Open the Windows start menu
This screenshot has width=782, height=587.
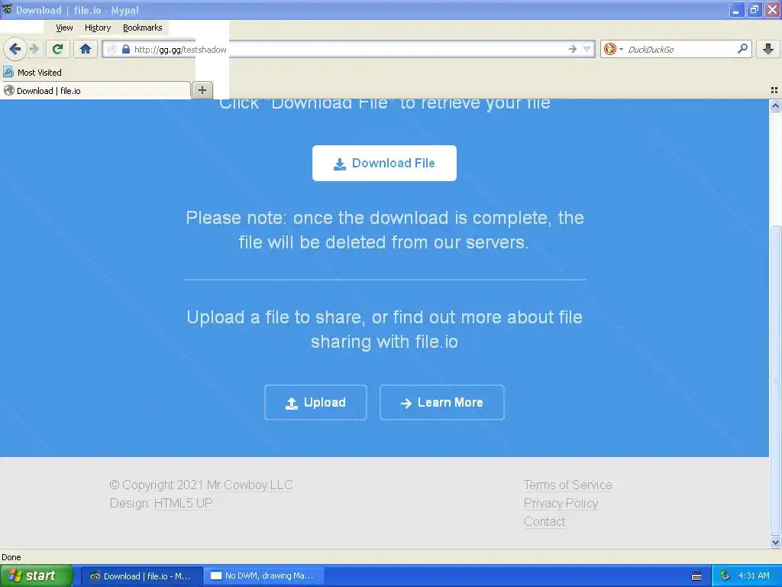[x=36, y=576]
